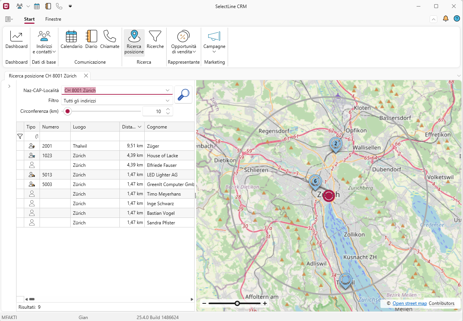
Task: Click the magnifying glass search button
Action: [x=184, y=94]
